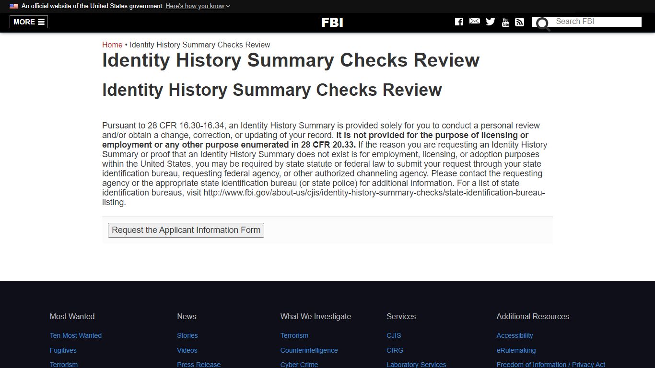Open the FBI Twitter bird icon

[x=491, y=22]
